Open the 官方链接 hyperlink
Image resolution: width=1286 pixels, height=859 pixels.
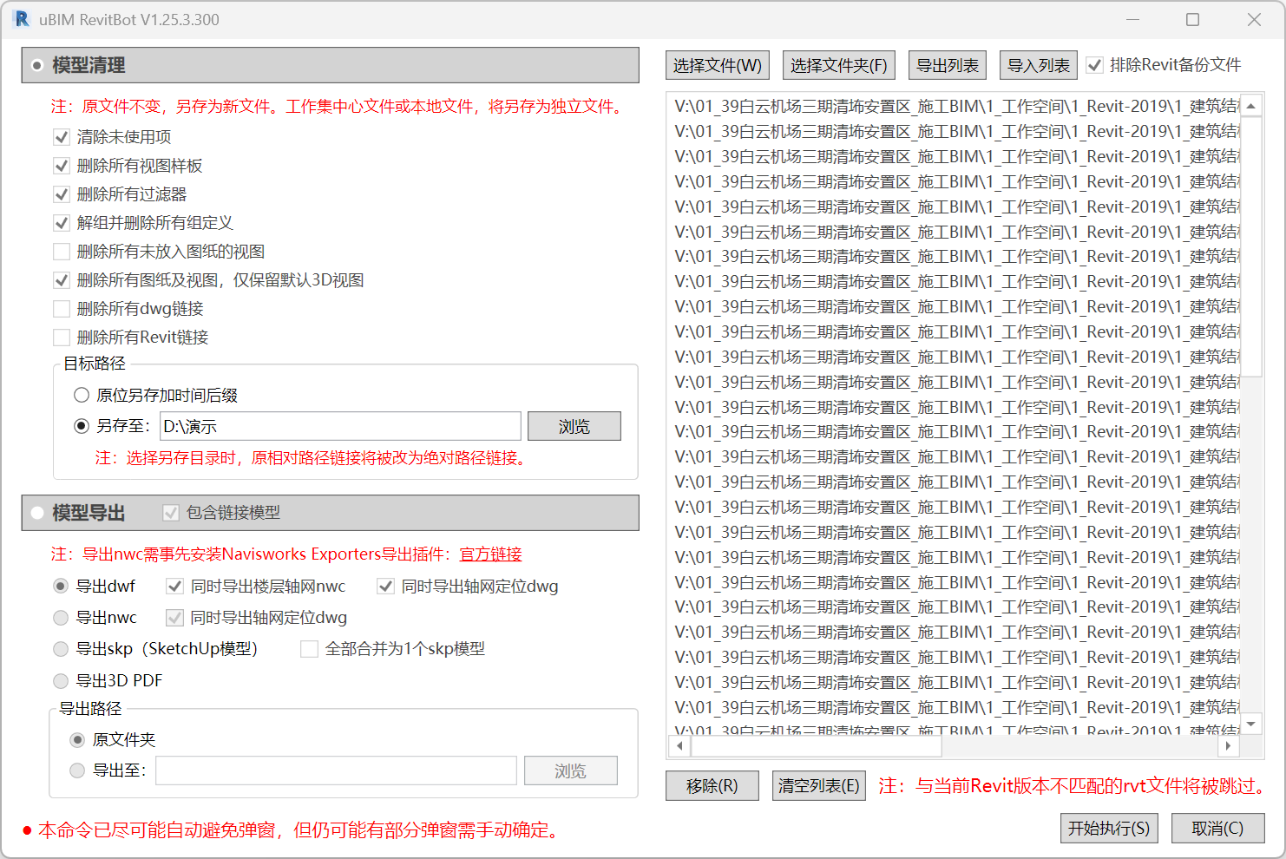tap(490, 554)
